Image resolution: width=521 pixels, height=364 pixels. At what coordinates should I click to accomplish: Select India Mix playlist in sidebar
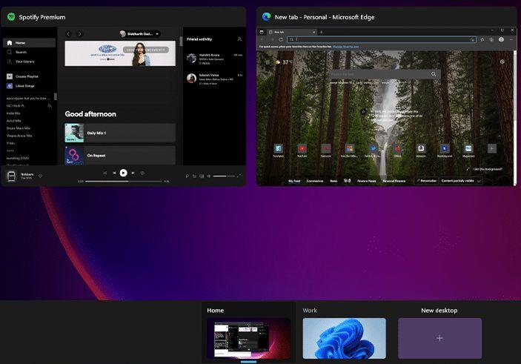click(13, 113)
